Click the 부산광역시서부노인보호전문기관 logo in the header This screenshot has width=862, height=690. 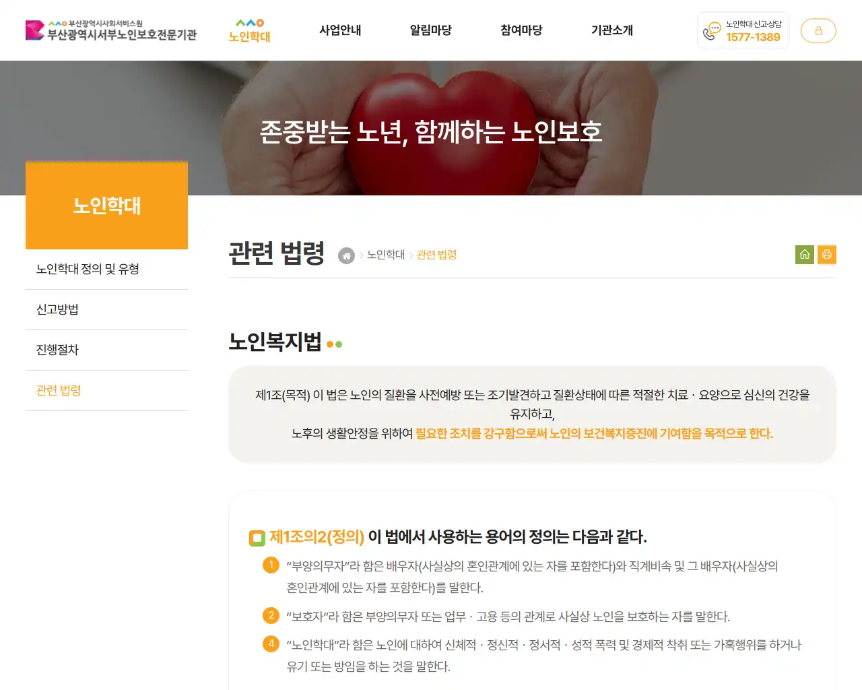point(111,30)
